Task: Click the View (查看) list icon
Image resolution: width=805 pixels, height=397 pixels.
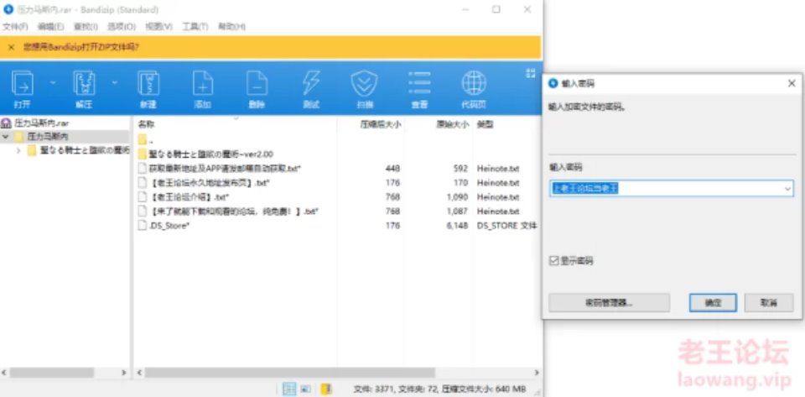Action: point(419,84)
